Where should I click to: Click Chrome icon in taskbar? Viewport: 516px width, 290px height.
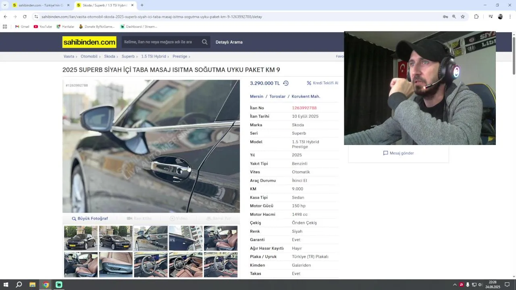point(46,285)
